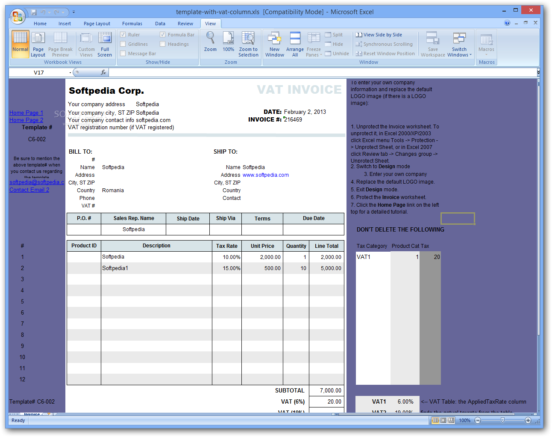Viewport: 552px width, 437px height.
Task: Click zoom out minus button
Action: tap(478, 420)
